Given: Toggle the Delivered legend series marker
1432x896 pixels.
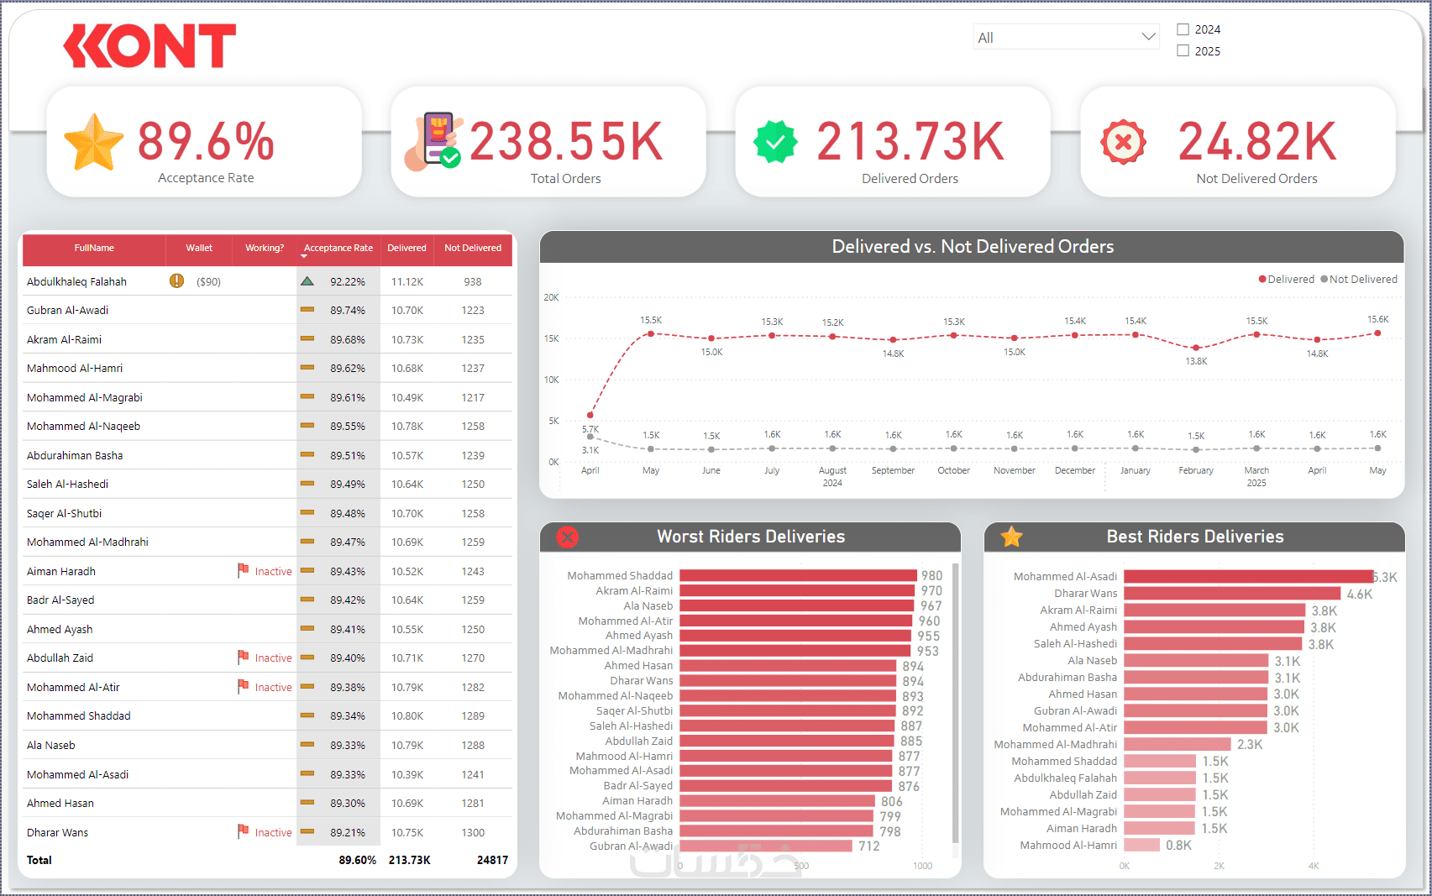Looking at the screenshot, I should point(1262,280).
